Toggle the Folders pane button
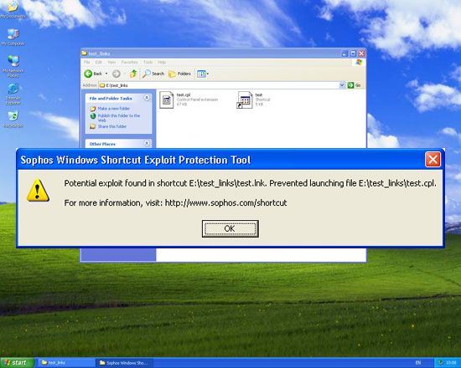The height and width of the screenshot is (368, 461). [179, 74]
